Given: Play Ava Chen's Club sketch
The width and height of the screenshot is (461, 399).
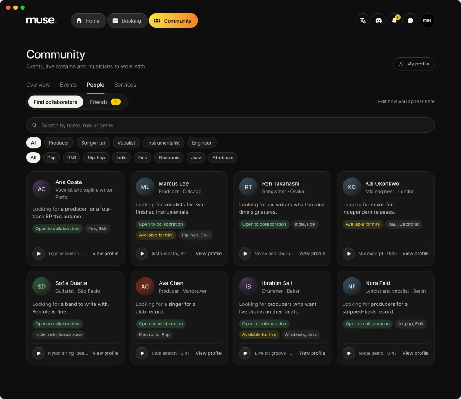Looking at the screenshot, I should click(142, 353).
